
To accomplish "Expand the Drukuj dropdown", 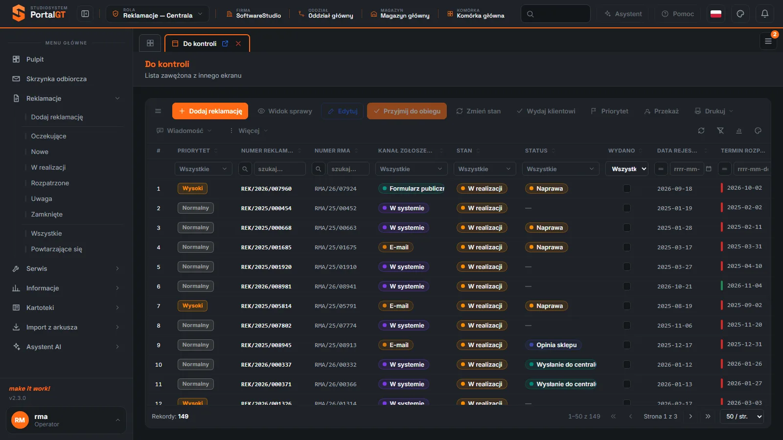I will 714,111.
